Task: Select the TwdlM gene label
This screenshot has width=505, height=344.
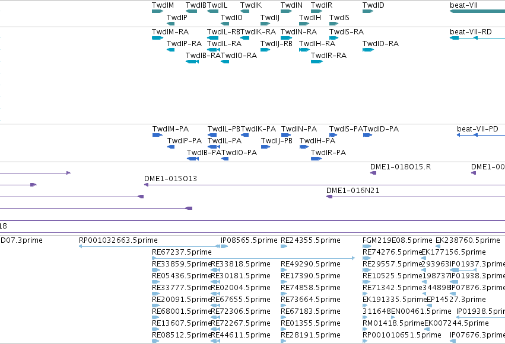Action: click(163, 5)
